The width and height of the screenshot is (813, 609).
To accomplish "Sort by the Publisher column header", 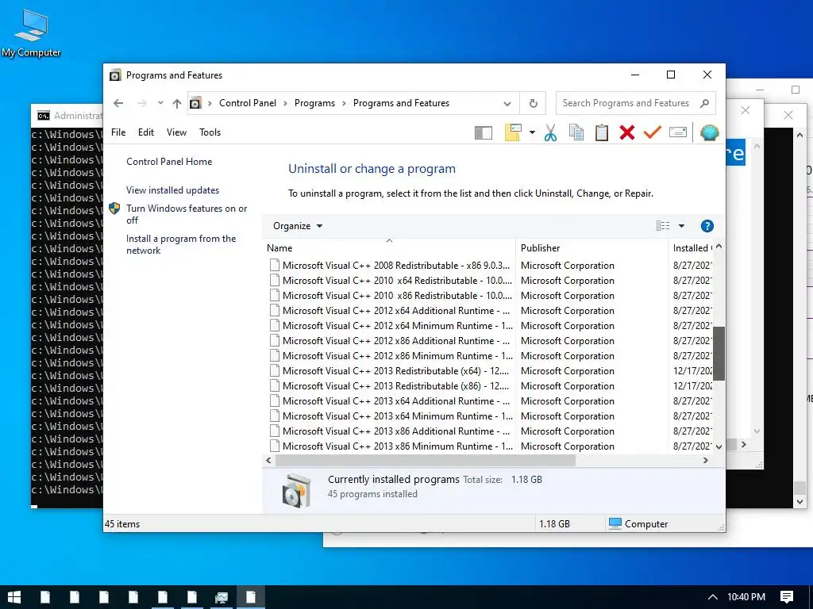I will (591, 247).
